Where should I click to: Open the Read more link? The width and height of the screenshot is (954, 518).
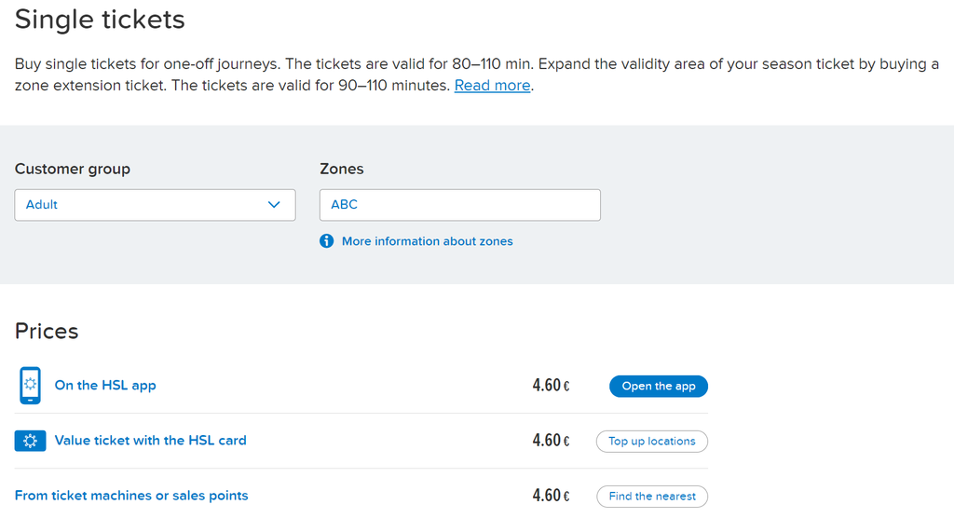point(492,85)
